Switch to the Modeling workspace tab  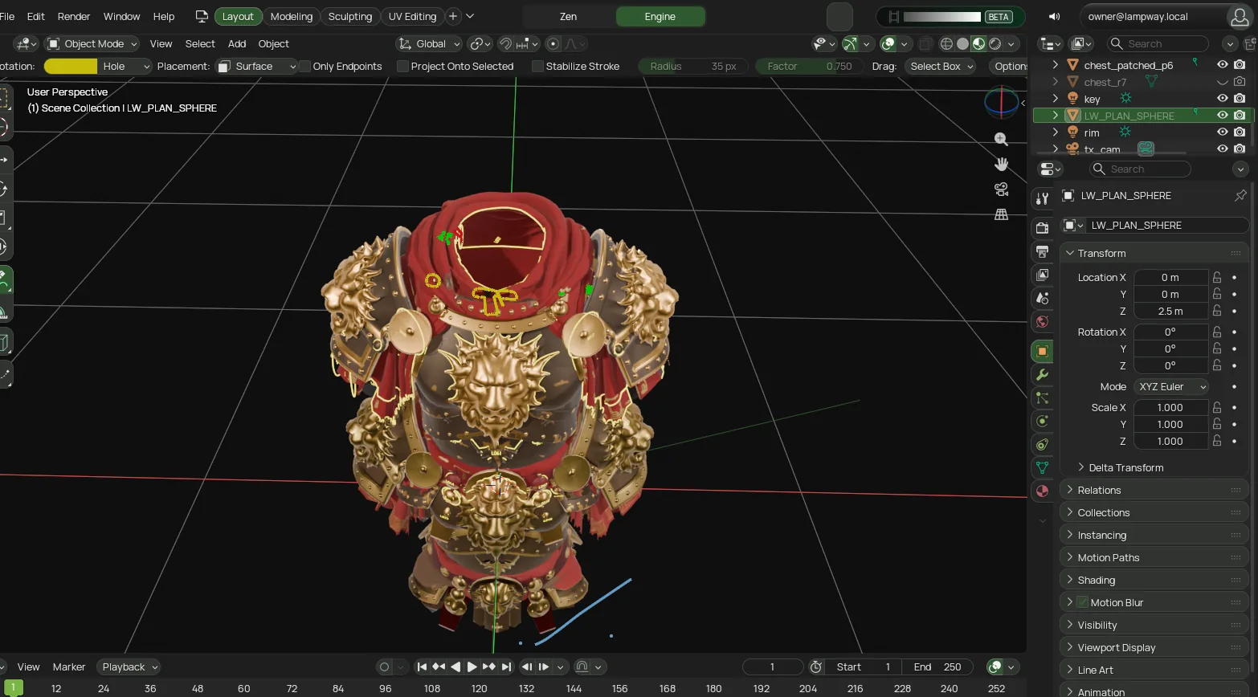pos(292,16)
